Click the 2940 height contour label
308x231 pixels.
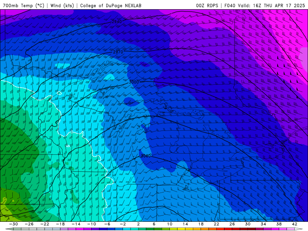click(x=117, y=22)
